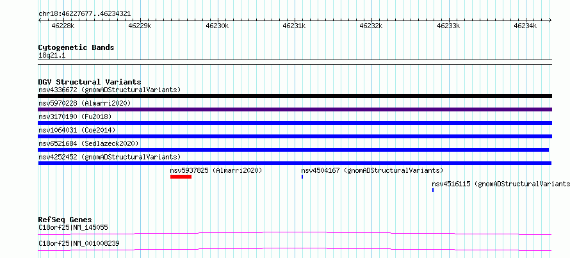Screen dimensions: 570x258
Task: Click the 46231k ruler tick label
Action: click(295, 26)
